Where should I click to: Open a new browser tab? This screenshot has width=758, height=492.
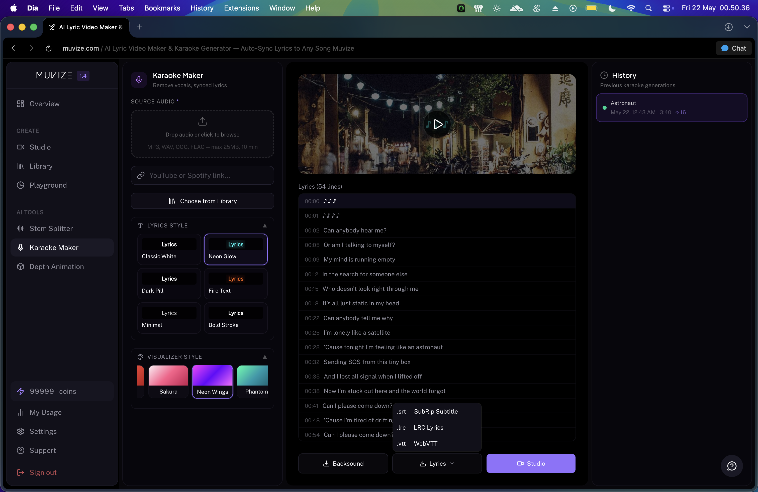click(x=140, y=27)
